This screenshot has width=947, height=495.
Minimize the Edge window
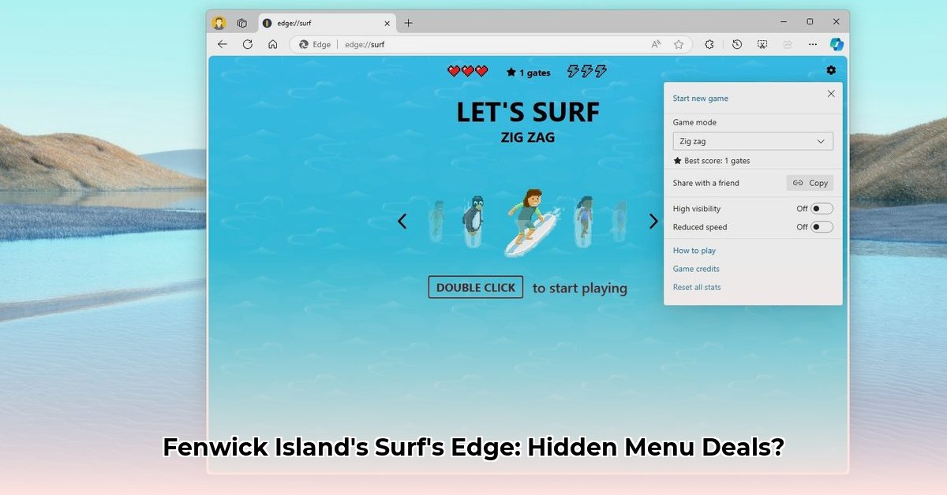[x=784, y=21]
